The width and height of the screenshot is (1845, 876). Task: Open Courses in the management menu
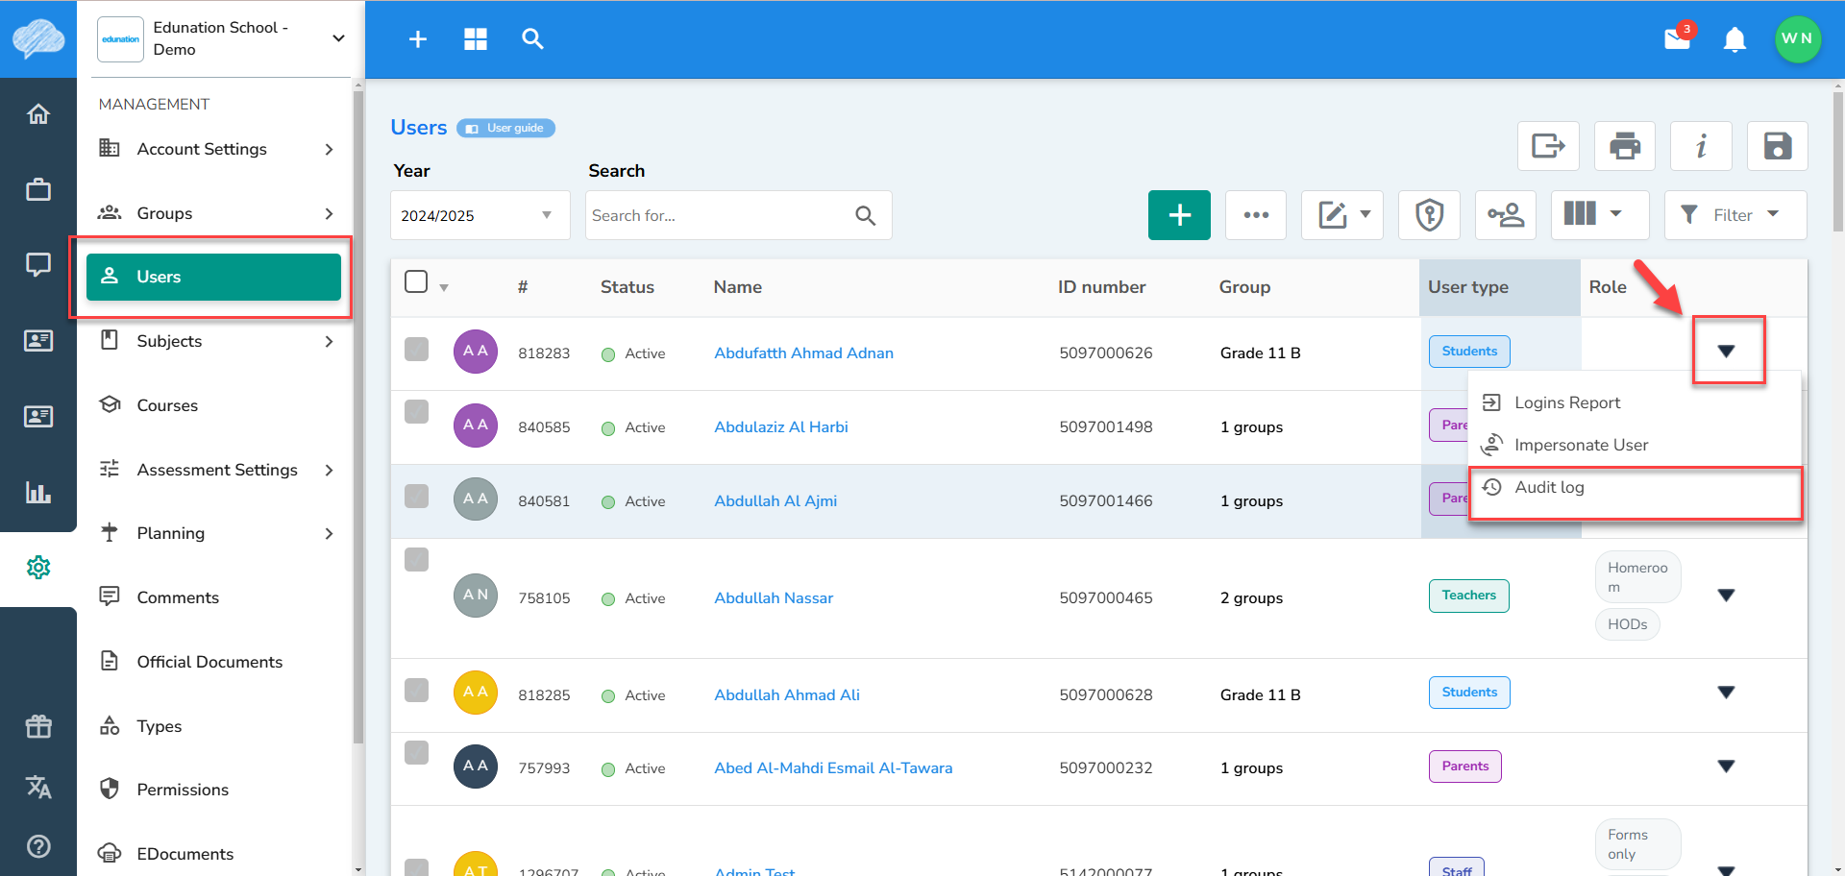[x=216, y=405]
